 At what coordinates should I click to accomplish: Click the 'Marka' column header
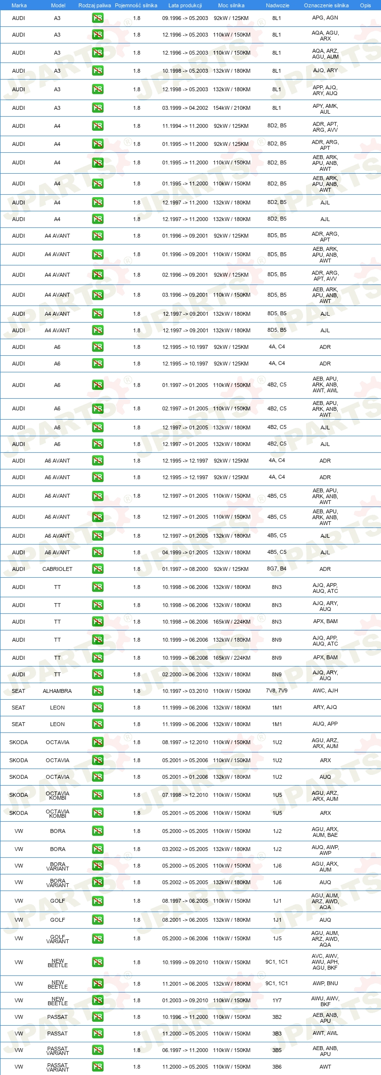(19, 5)
